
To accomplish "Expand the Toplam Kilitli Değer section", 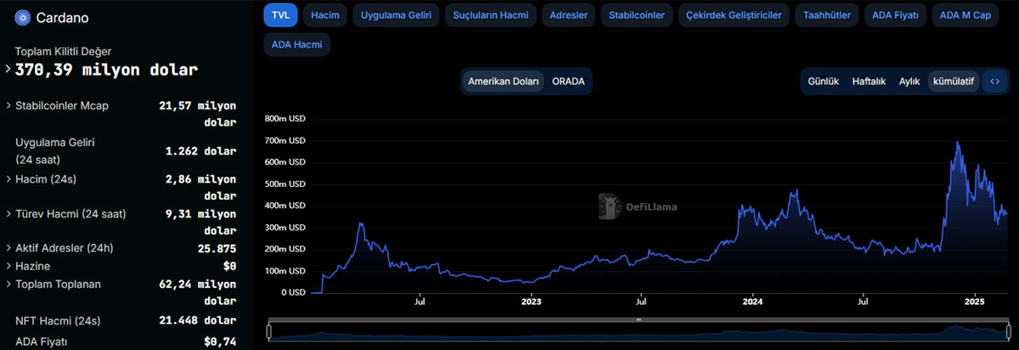I will 8,70.
